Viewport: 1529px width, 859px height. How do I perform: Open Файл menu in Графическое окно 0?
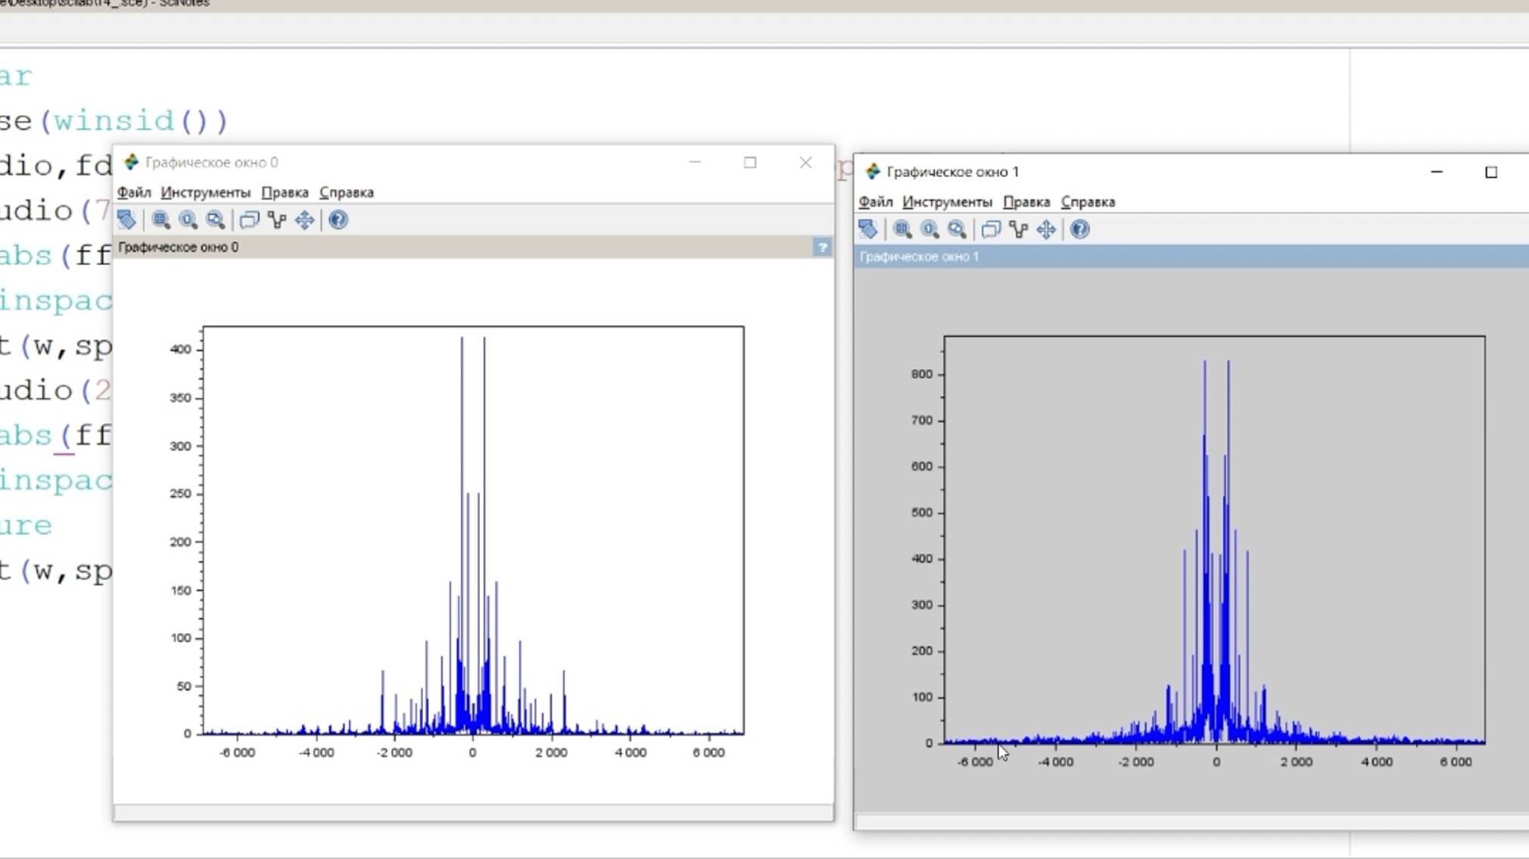(x=134, y=192)
